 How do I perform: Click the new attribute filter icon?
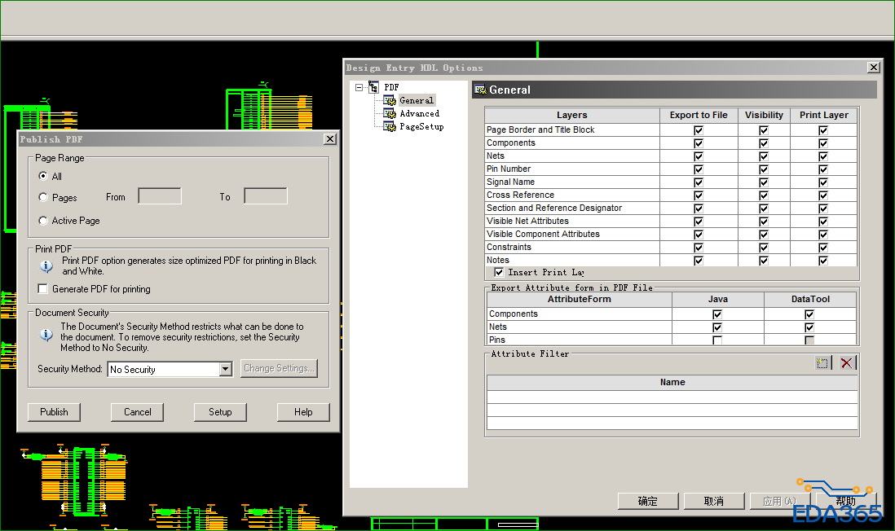pyautogui.click(x=823, y=363)
